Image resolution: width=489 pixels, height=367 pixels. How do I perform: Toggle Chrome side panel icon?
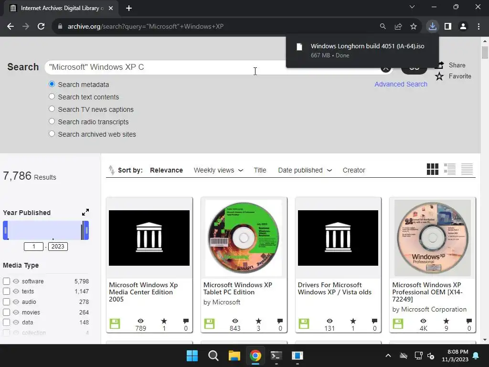click(448, 27)
